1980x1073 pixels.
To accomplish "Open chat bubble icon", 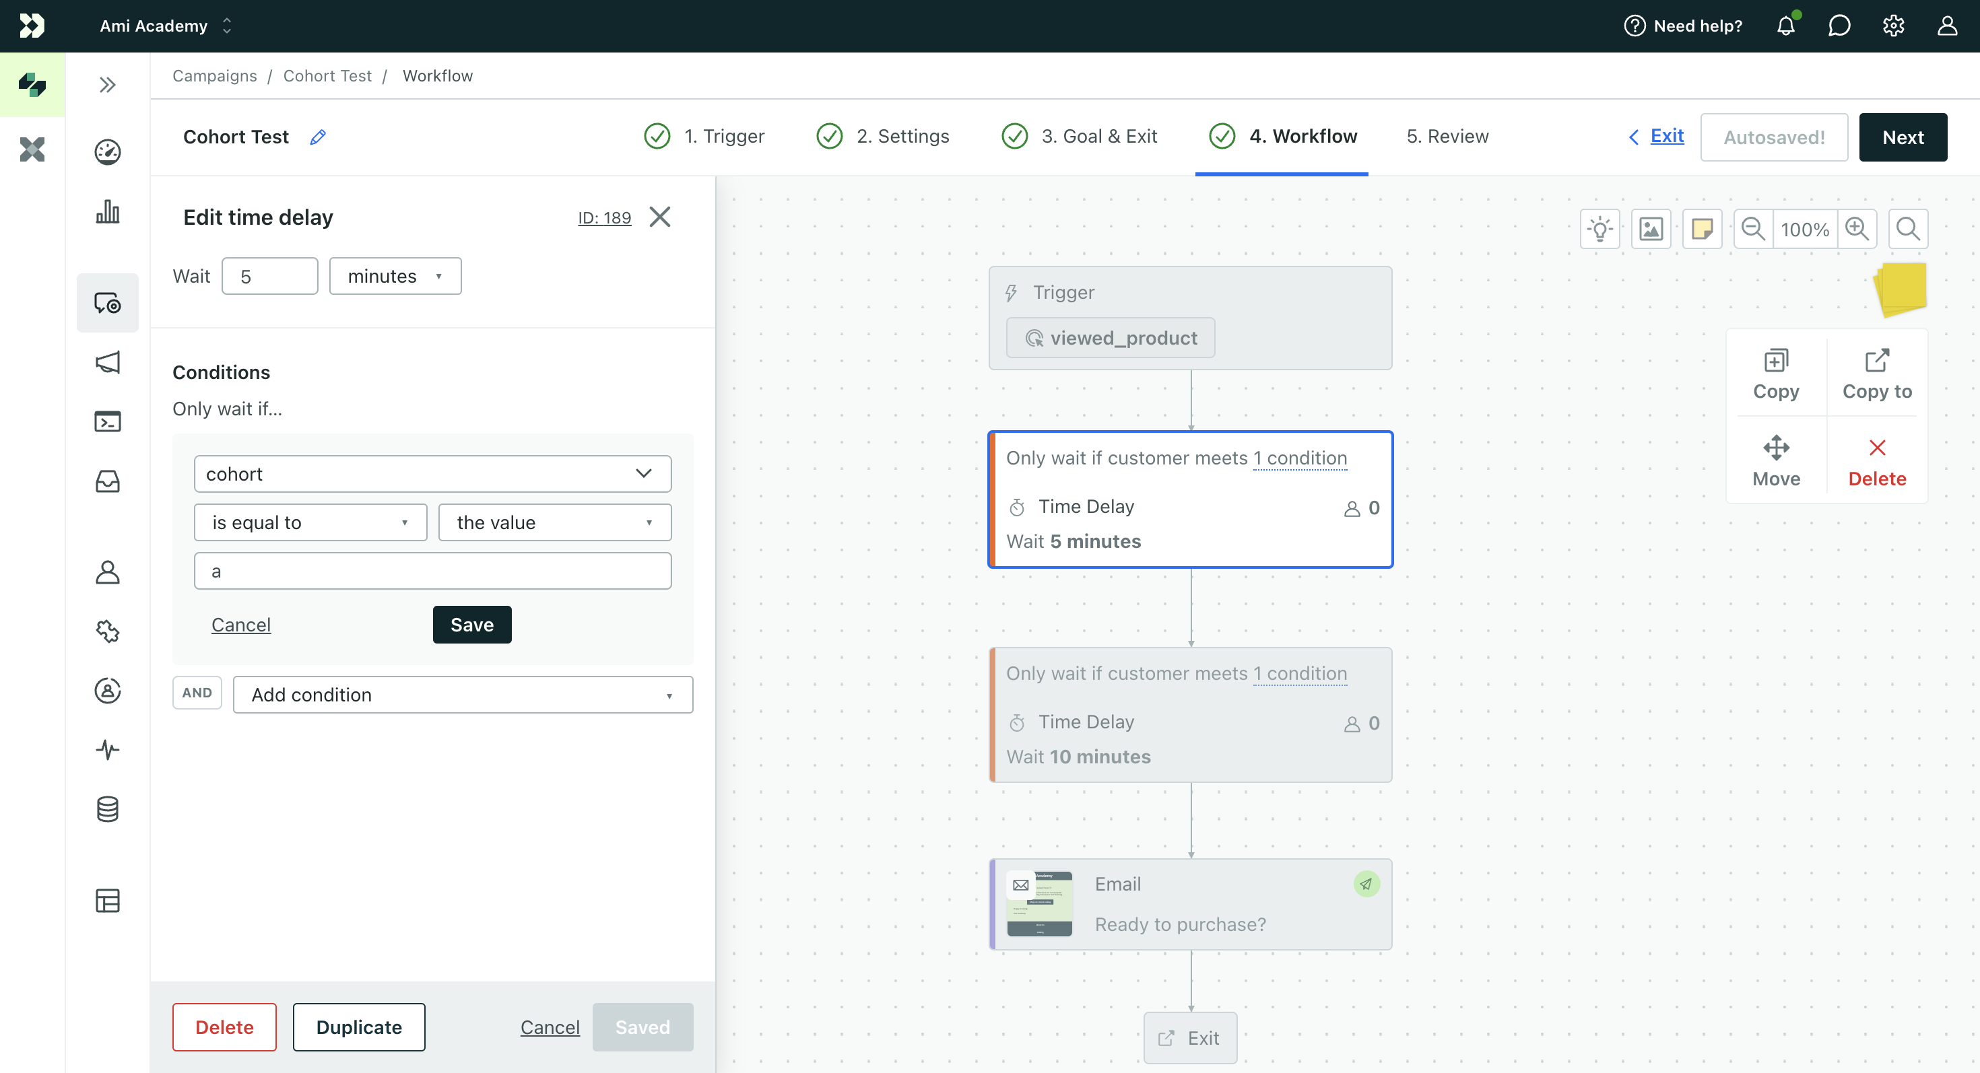I will [x=1839, y=26].
